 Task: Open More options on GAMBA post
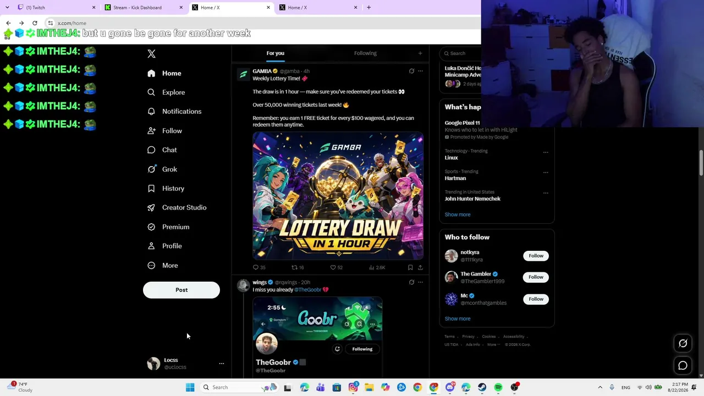tap(420, 71)
